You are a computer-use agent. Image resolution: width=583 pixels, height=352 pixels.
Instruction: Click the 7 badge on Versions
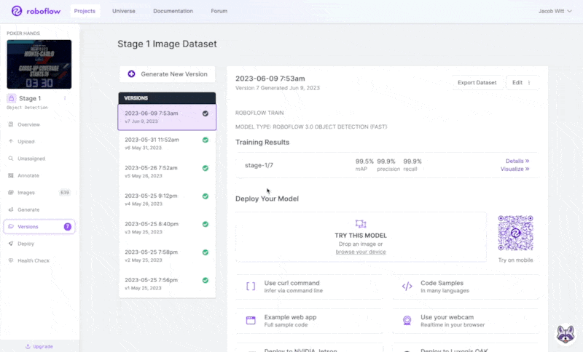click(x=67, y=226)
